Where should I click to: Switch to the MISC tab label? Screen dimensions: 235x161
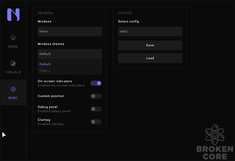coord(13,98)
